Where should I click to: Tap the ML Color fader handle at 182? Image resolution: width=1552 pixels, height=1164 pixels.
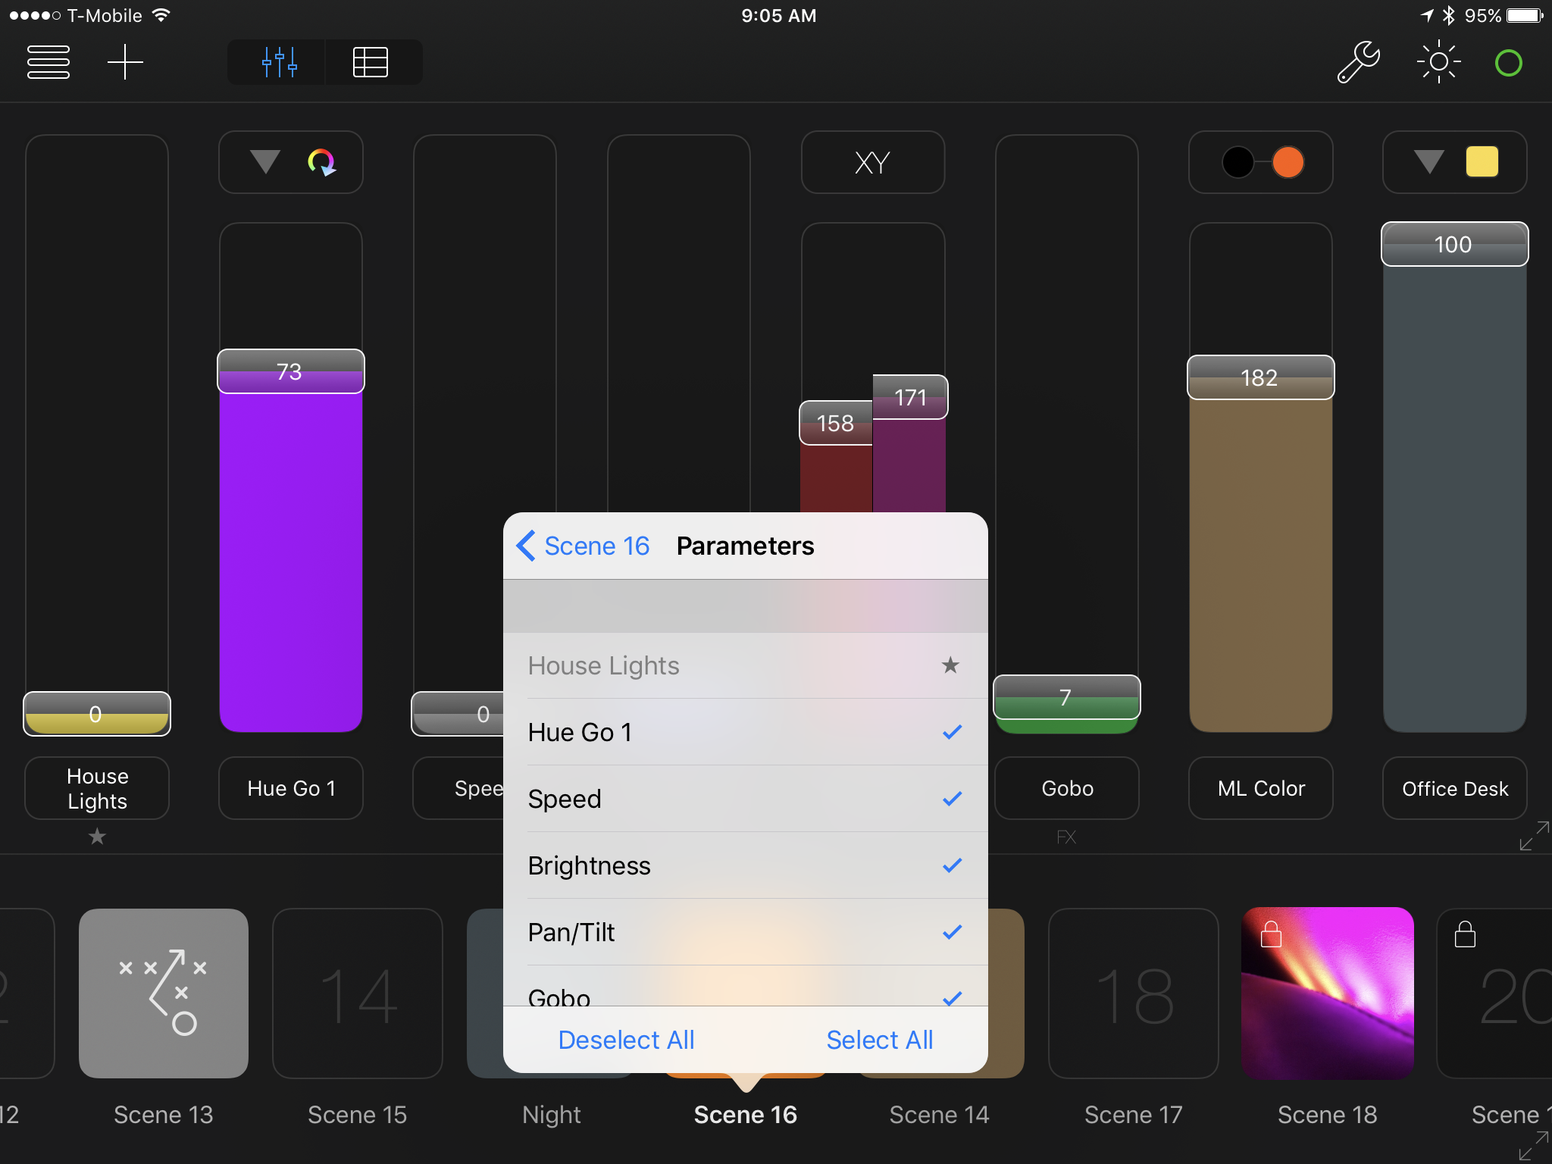point(1260,377)
